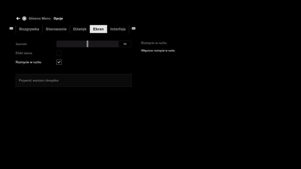This screenshot has height=169, width=301.
Task: Open the Sterowanie tab
Action: [x=56, y=29]
